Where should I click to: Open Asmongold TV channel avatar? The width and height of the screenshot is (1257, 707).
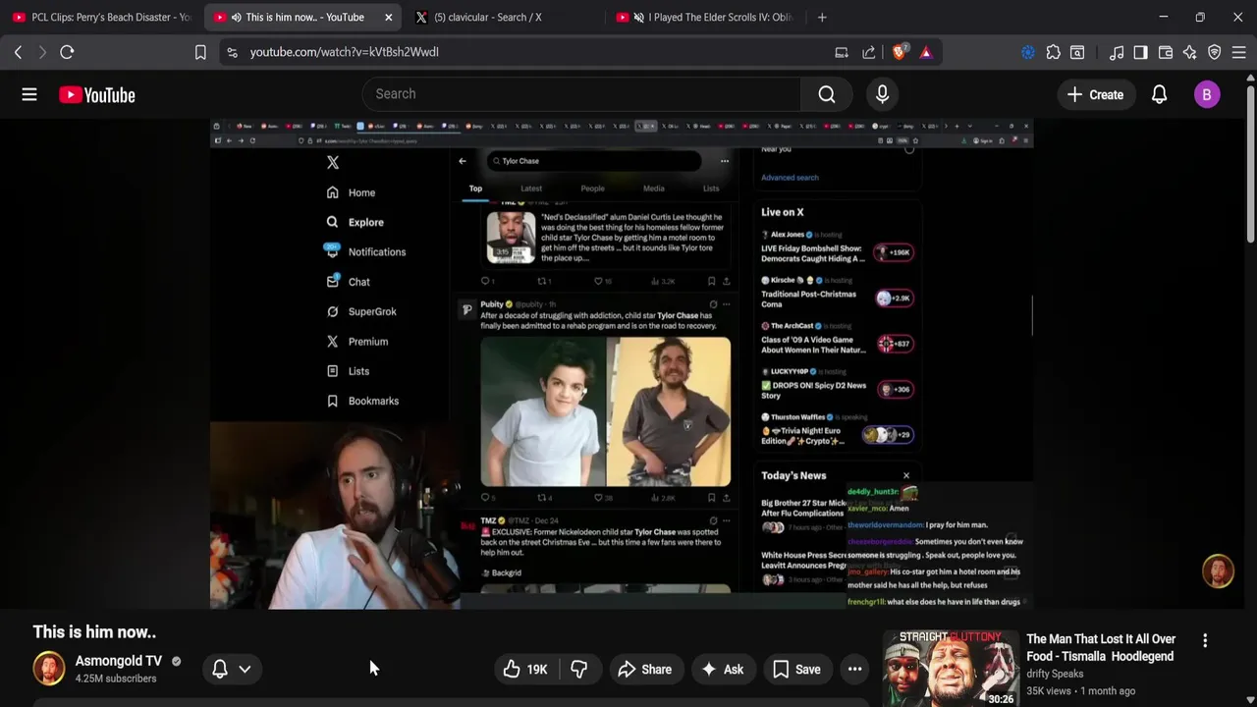[x=48, y=669]
